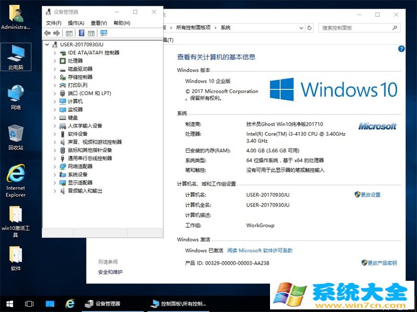Click the refresh button beside the address bar
The height and width of the screenshot is (312, 417).
click(x=309, y=28)
